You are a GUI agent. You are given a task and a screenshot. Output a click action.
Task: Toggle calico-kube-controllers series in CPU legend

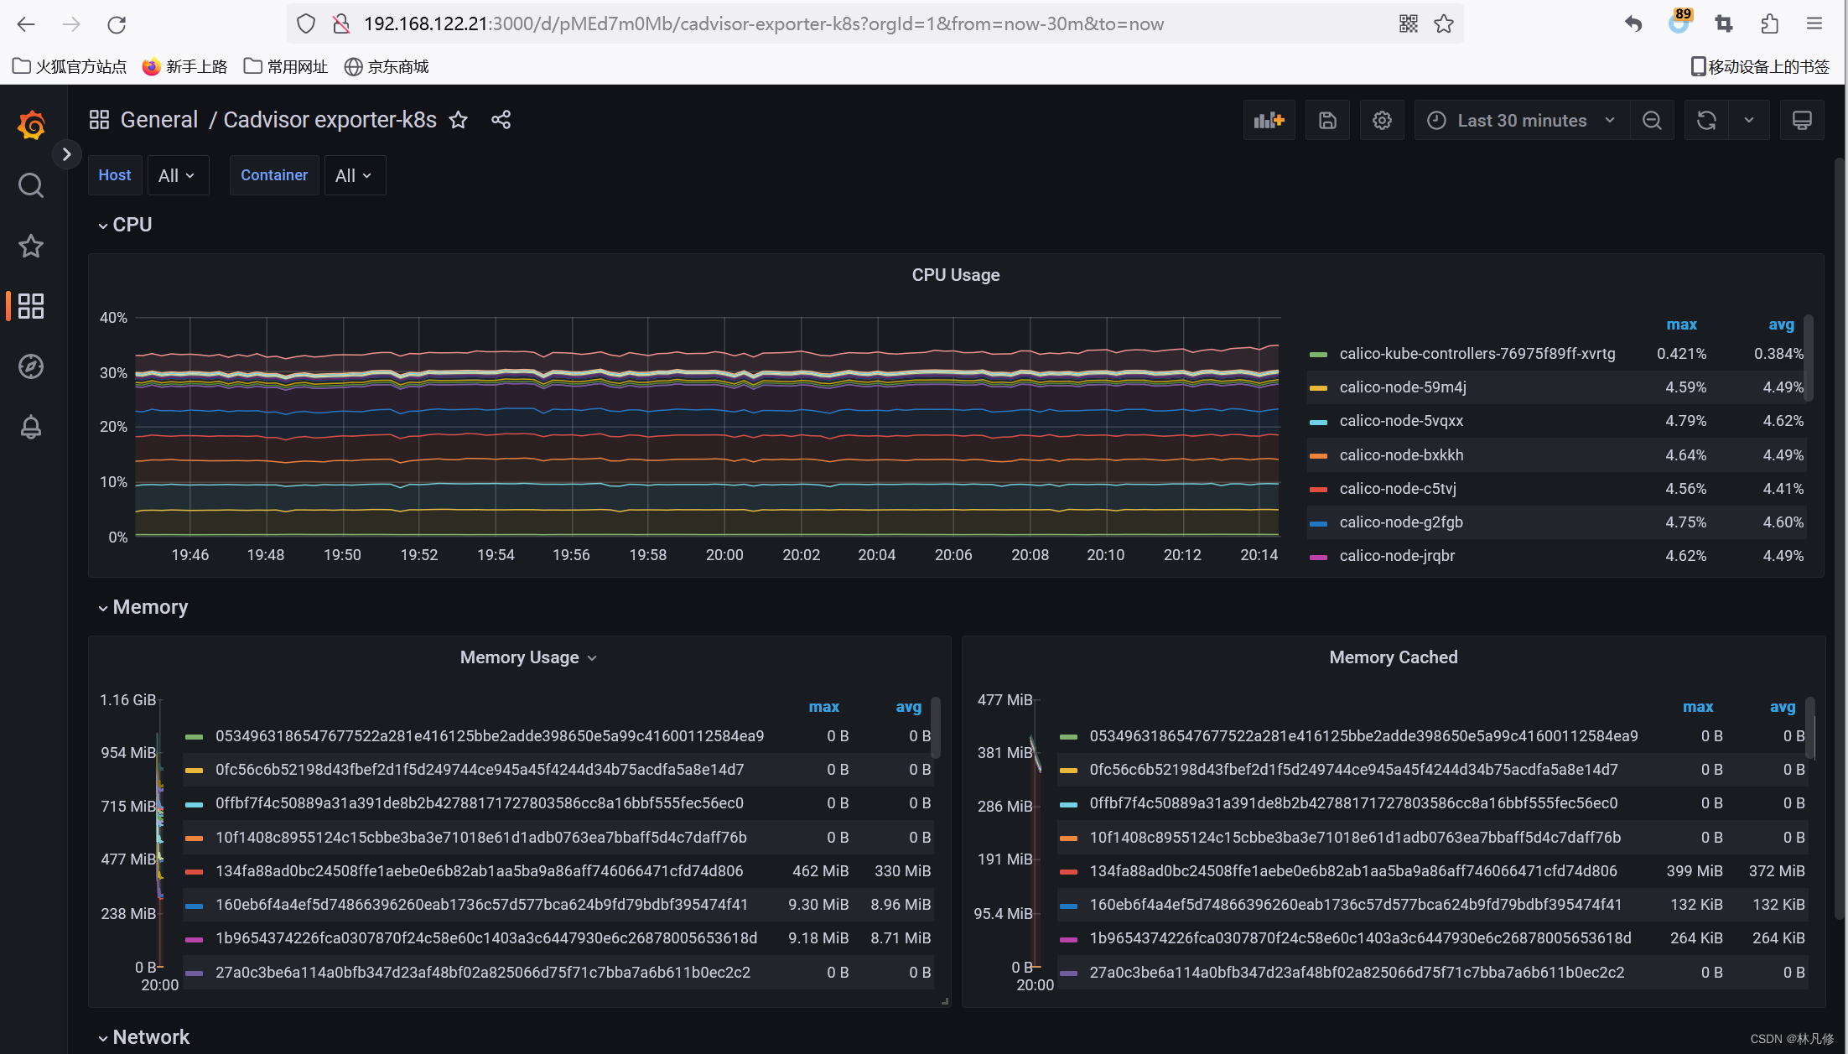tap(1477, 354)
